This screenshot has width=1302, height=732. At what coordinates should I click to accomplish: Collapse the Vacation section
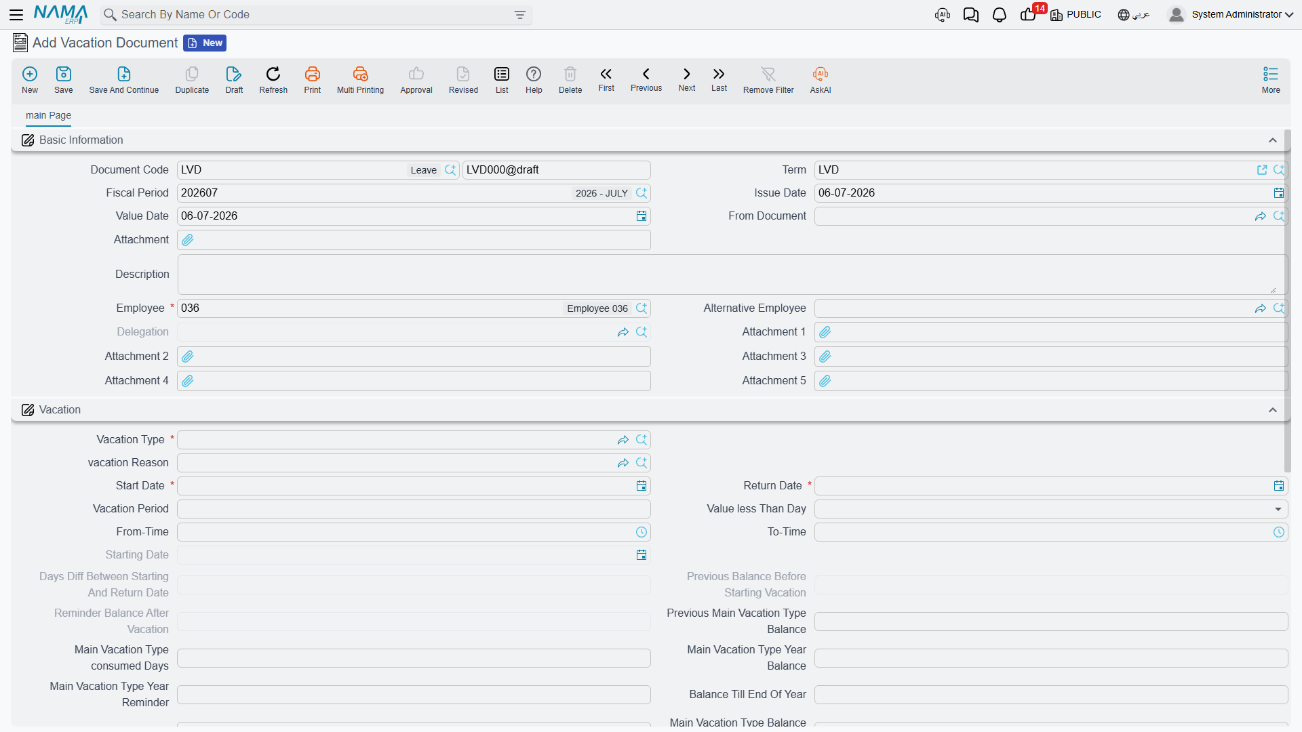tap(1272, 410)
